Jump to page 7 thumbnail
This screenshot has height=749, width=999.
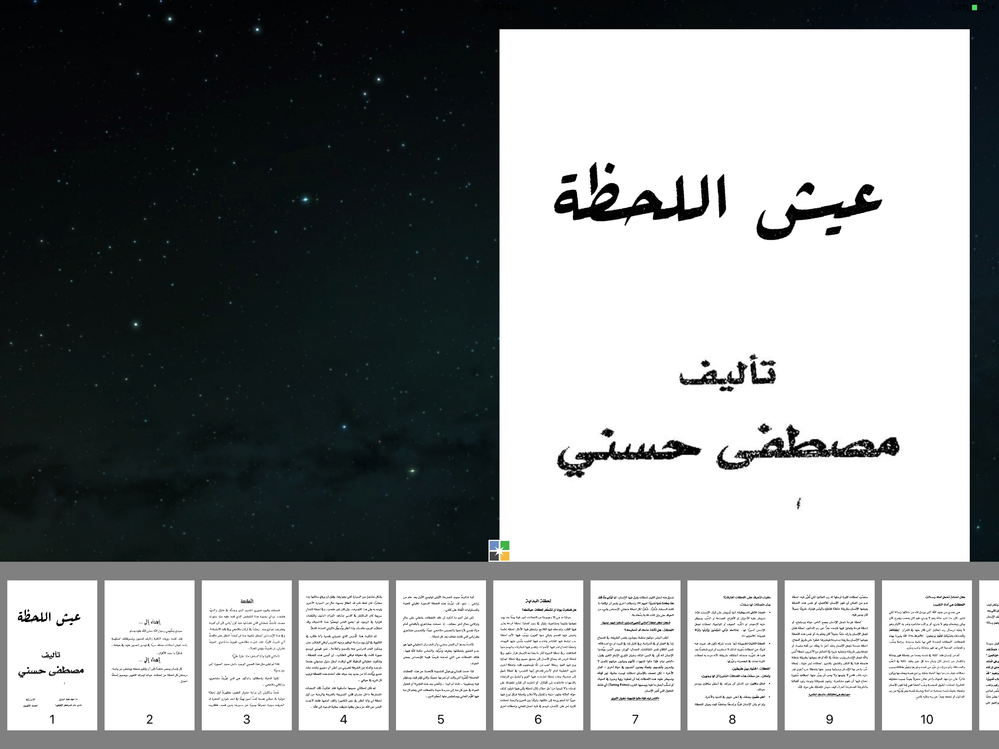pyautogui.click(x=636, y=655)
